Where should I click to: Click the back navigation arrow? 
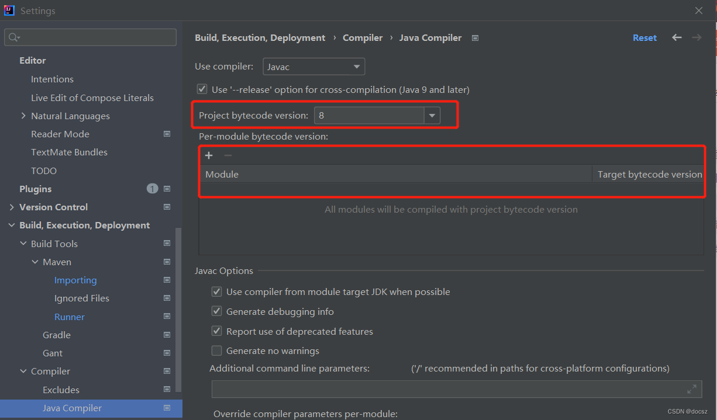coord(677,37)
